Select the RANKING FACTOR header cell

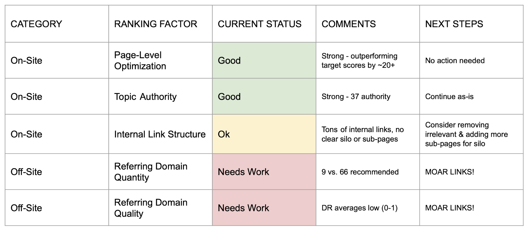[156, 24]
